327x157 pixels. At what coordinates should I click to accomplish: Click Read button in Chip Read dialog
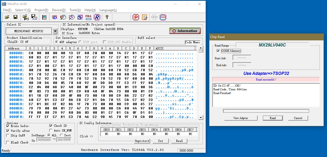[272, 118]
